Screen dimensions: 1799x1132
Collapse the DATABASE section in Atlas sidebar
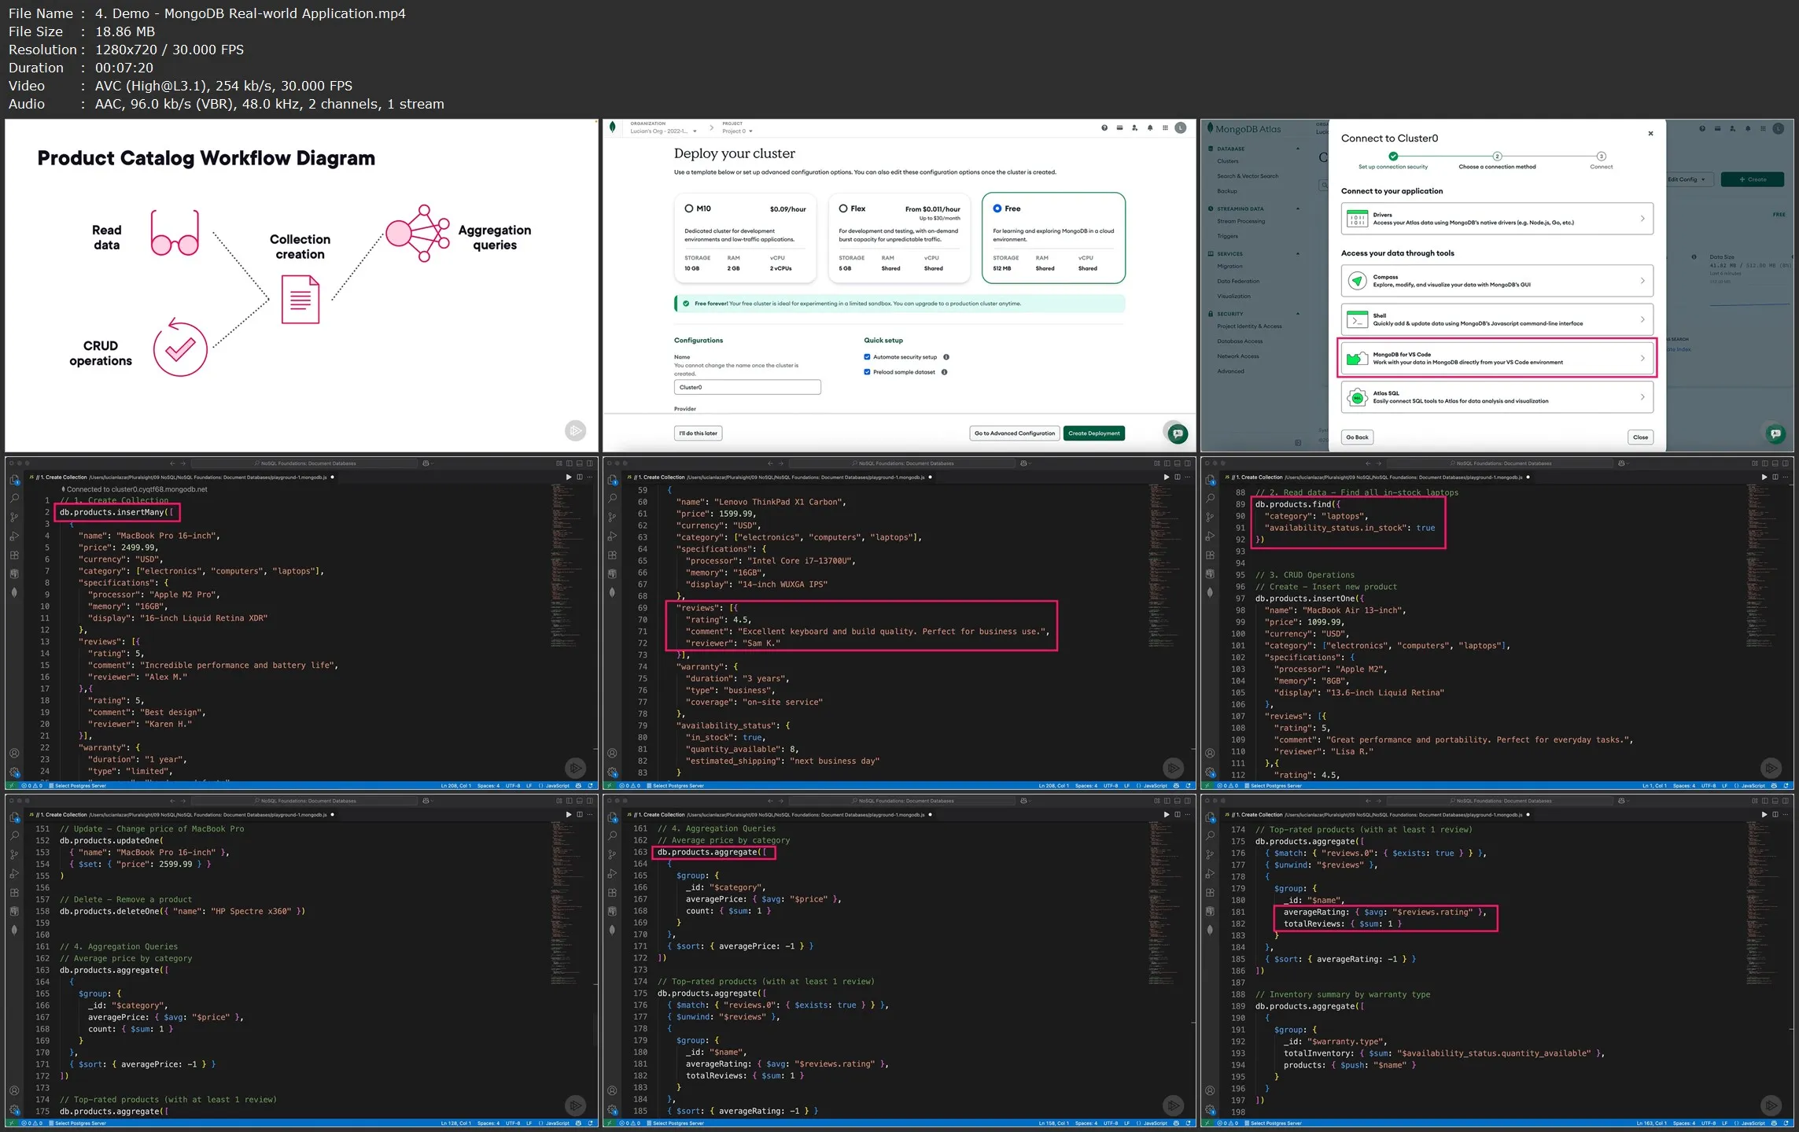click(x=1298, y=149)
